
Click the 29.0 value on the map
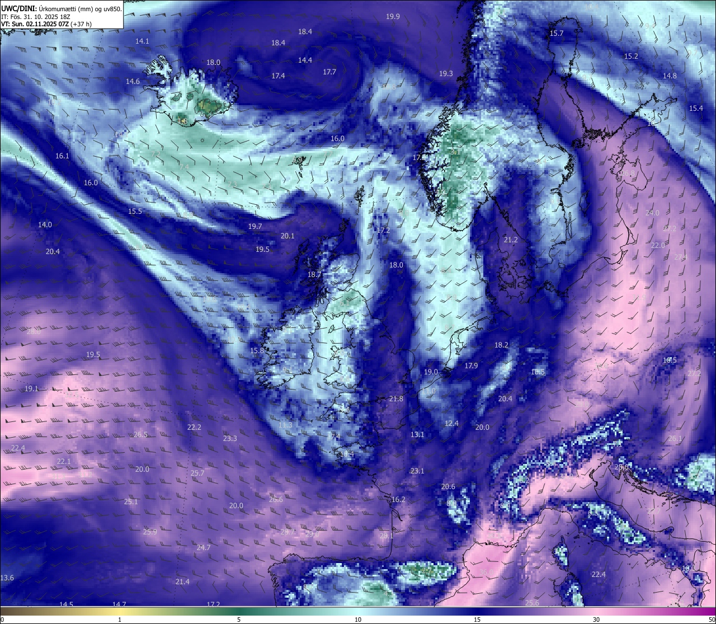pos(312,534)
